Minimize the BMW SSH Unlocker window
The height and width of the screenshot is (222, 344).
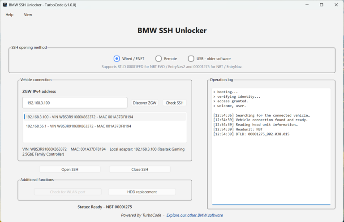pyautogui.click(x=307, y=4)
